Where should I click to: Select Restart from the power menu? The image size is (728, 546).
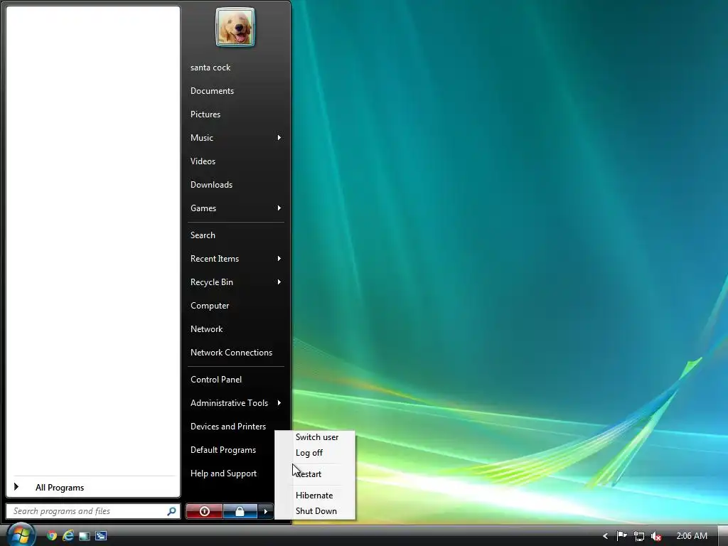309,474
